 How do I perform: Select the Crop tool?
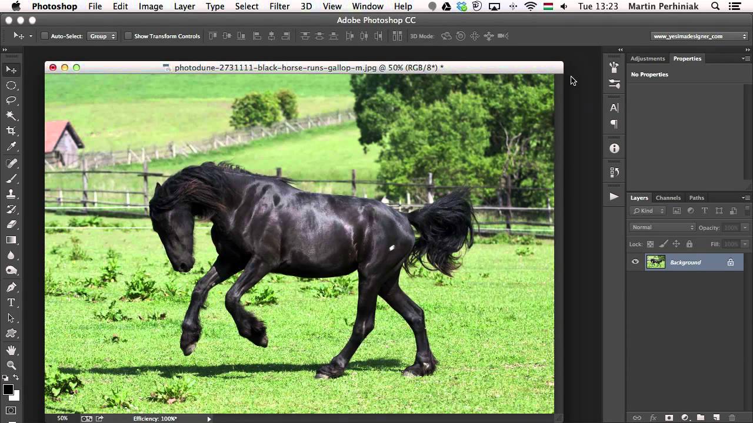pos(11,131)
